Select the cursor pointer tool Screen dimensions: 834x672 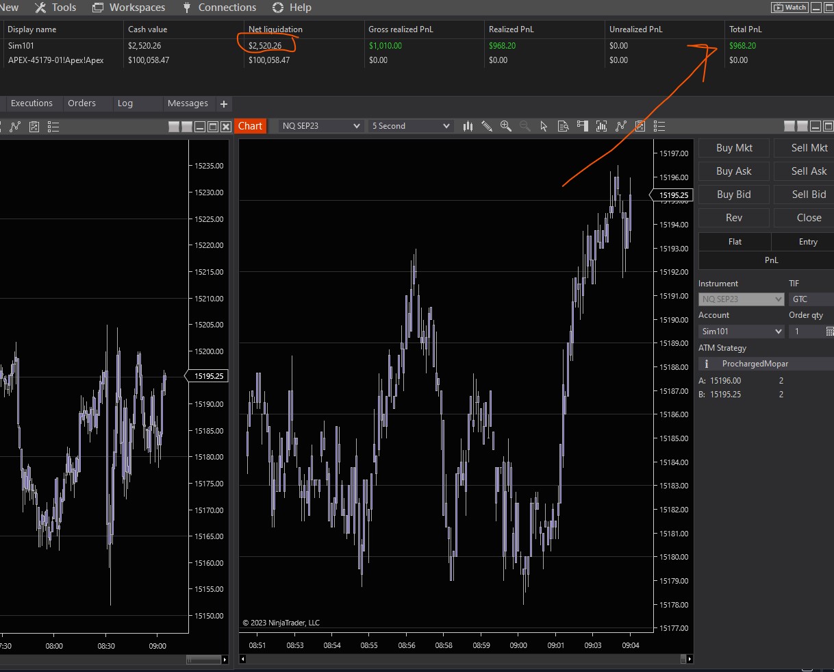pyautogui.click(x=544, y=126)
